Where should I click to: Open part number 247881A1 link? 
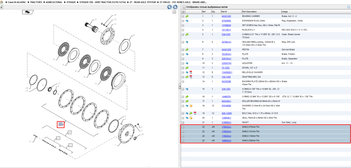pos(226,42)
